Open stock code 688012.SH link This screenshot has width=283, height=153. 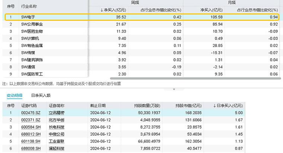tap(31, 134)
